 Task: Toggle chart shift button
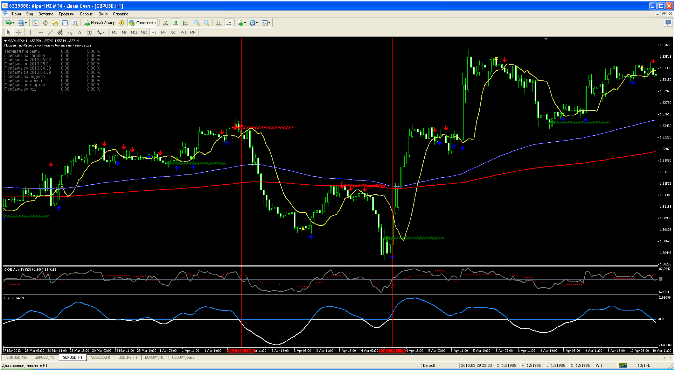click(229, 23)
